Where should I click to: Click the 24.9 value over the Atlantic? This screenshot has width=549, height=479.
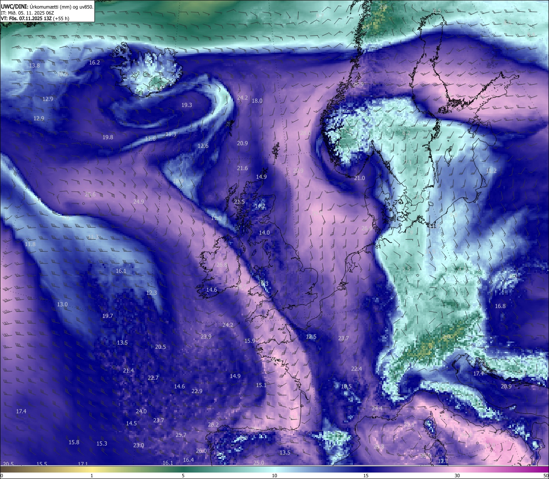[139, 201]
